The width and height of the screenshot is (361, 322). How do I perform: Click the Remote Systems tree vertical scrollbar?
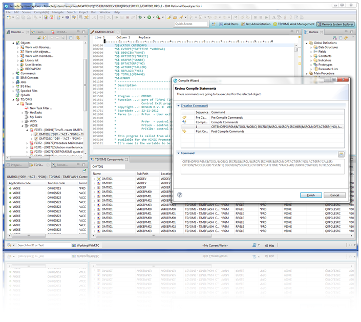click(x=85, y=84)
